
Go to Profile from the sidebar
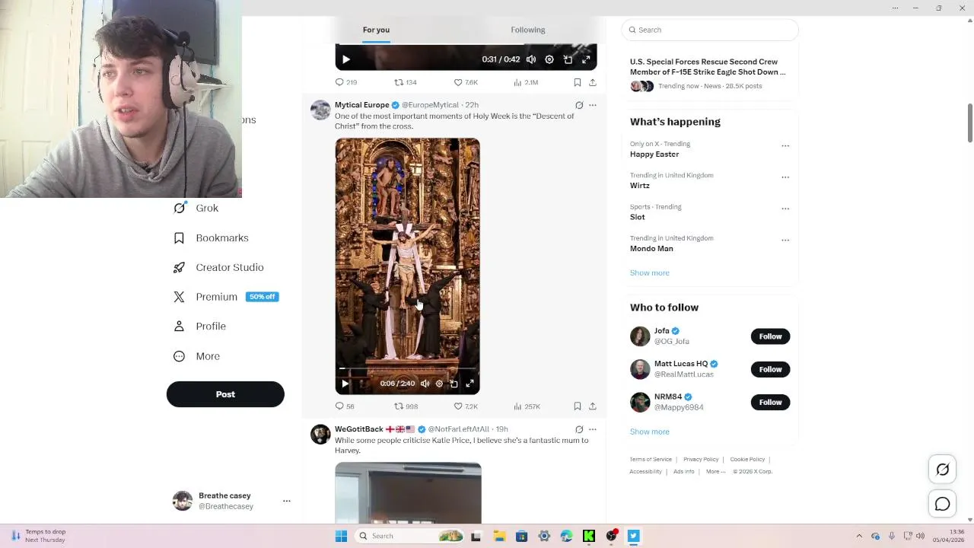199,327
